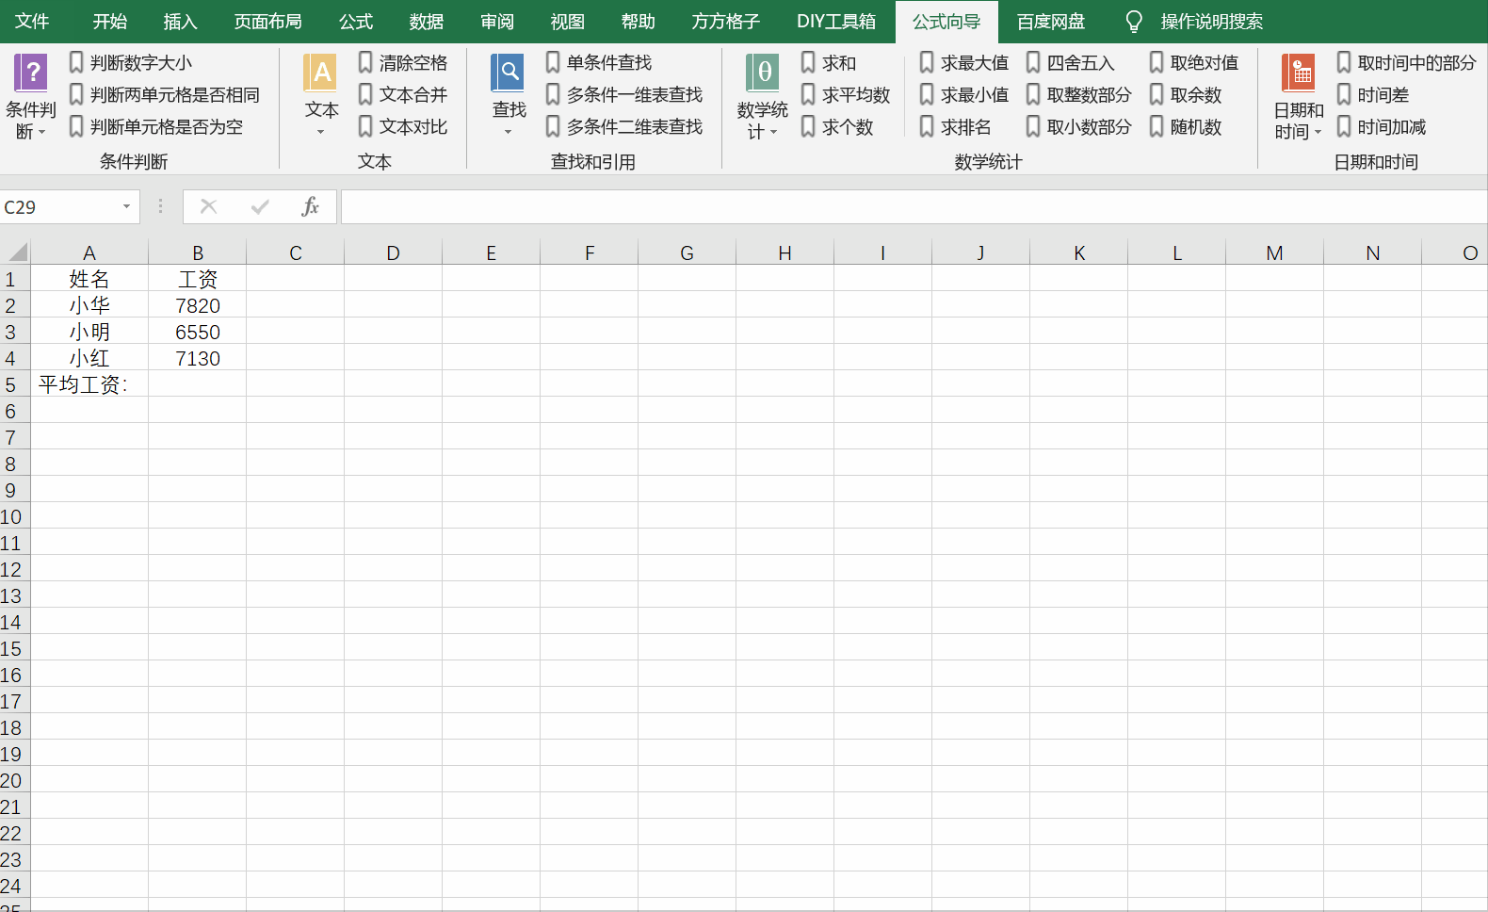Select column B header
This screenshot has height=912, width=1488.
click(197, 252)
